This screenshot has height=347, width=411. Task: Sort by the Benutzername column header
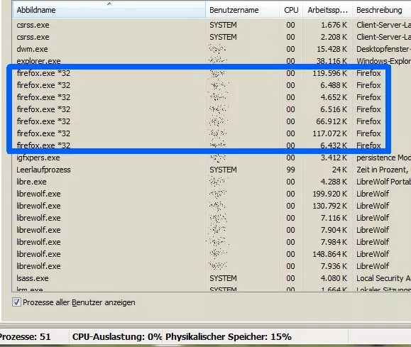pos(242,10)
